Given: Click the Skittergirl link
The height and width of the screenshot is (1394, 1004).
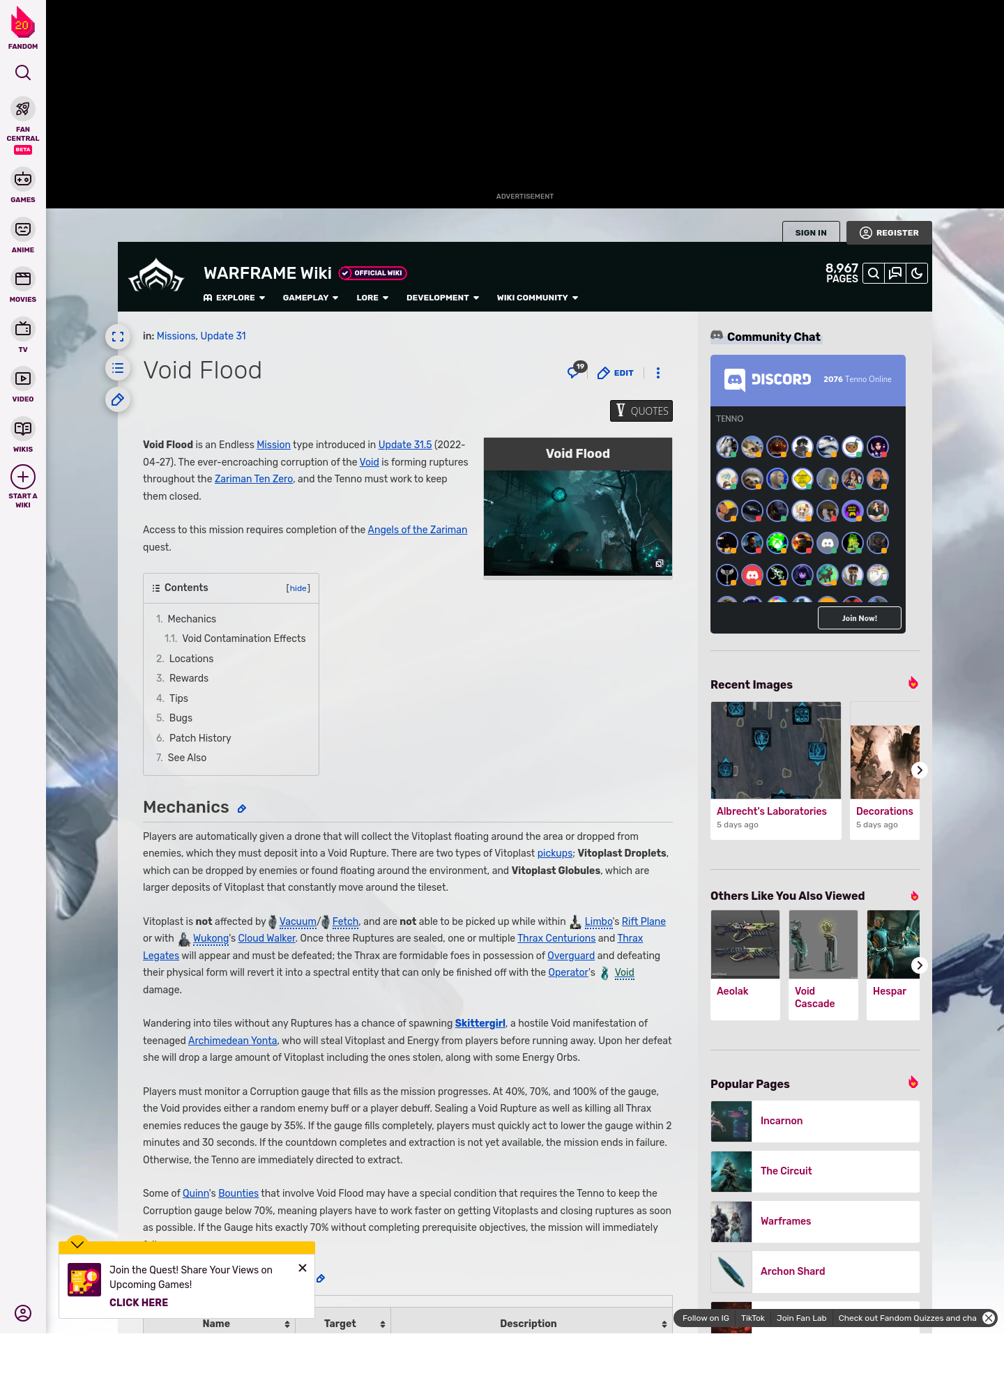Looking at the screenshot, I should tap(480, 1023).
